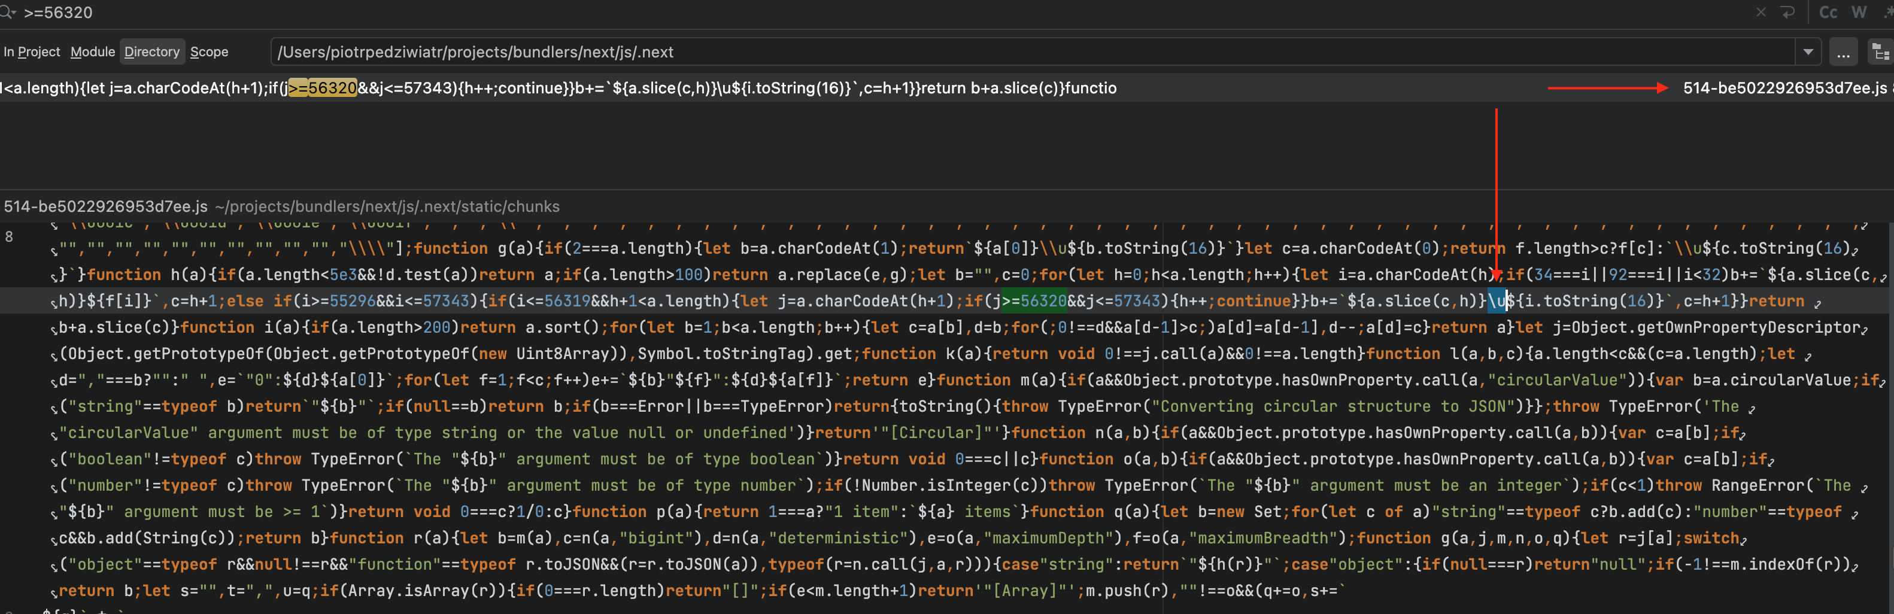Toggle the Match Case (Cc) option
The height and width of the screenshot is (614, 1894).
tap(1829, 13)
